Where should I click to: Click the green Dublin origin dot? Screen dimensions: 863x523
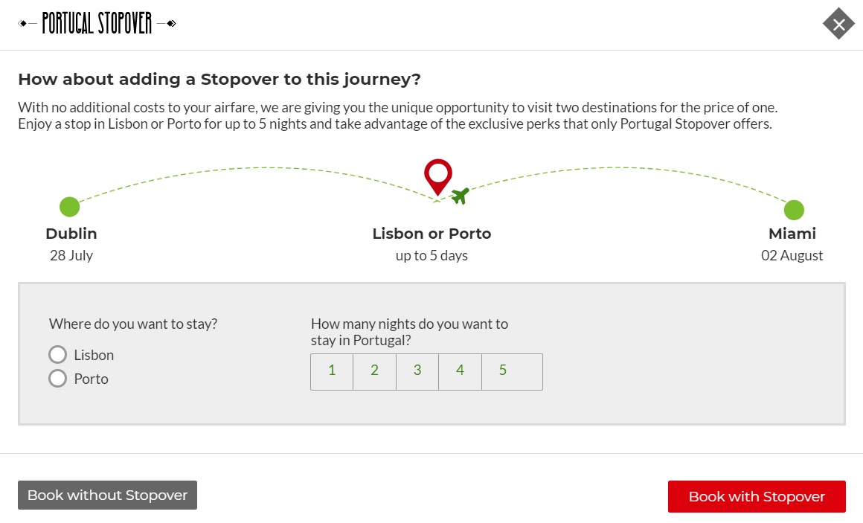[69, 207]
